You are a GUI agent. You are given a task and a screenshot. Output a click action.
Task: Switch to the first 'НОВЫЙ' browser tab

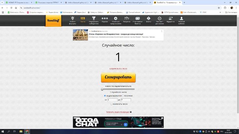[x=18, y=2]
